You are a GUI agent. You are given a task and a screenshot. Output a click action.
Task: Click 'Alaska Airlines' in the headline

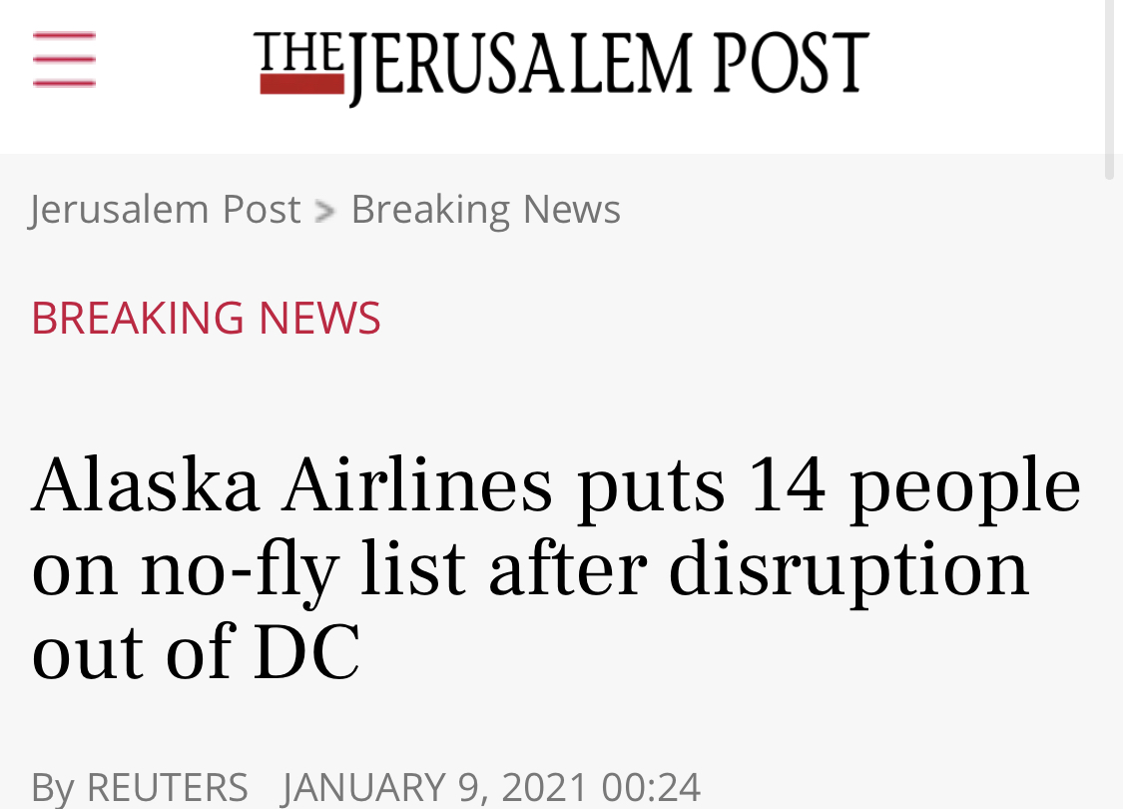point(291,486)
